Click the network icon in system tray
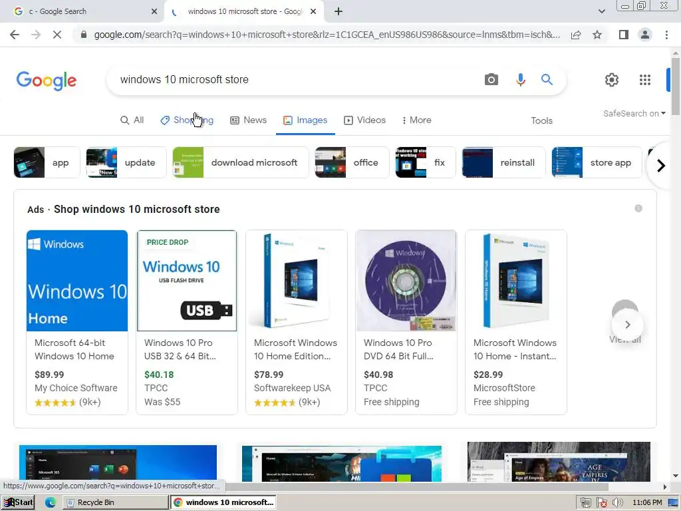681x511 pixels. click(x=585, y=503)
